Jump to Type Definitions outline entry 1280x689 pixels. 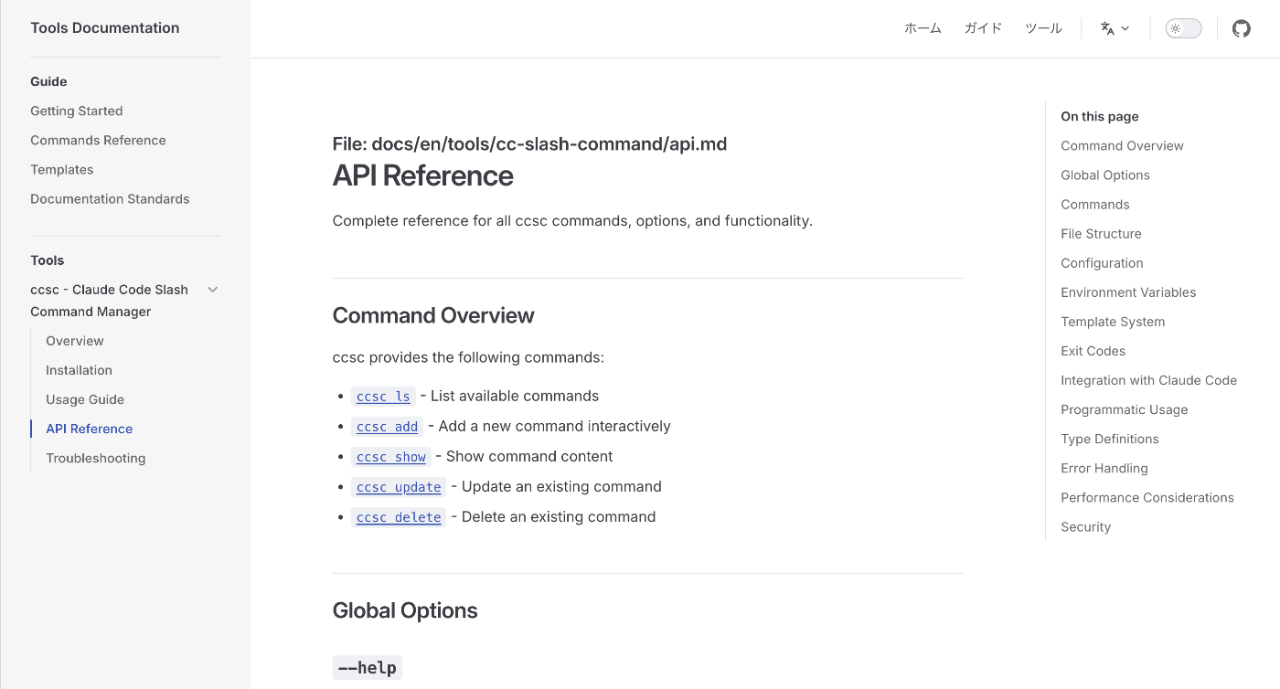click(1110, 438)
